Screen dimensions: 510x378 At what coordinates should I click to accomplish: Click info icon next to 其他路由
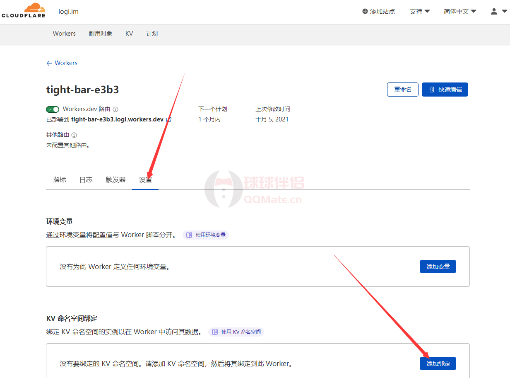[74, 135]
